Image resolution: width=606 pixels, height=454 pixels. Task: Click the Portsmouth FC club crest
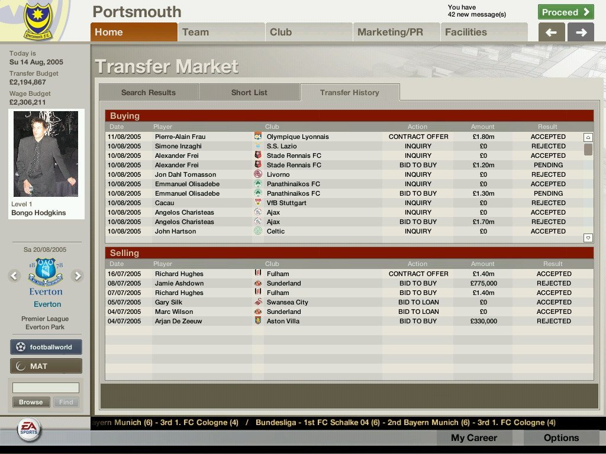coord(37,21)
